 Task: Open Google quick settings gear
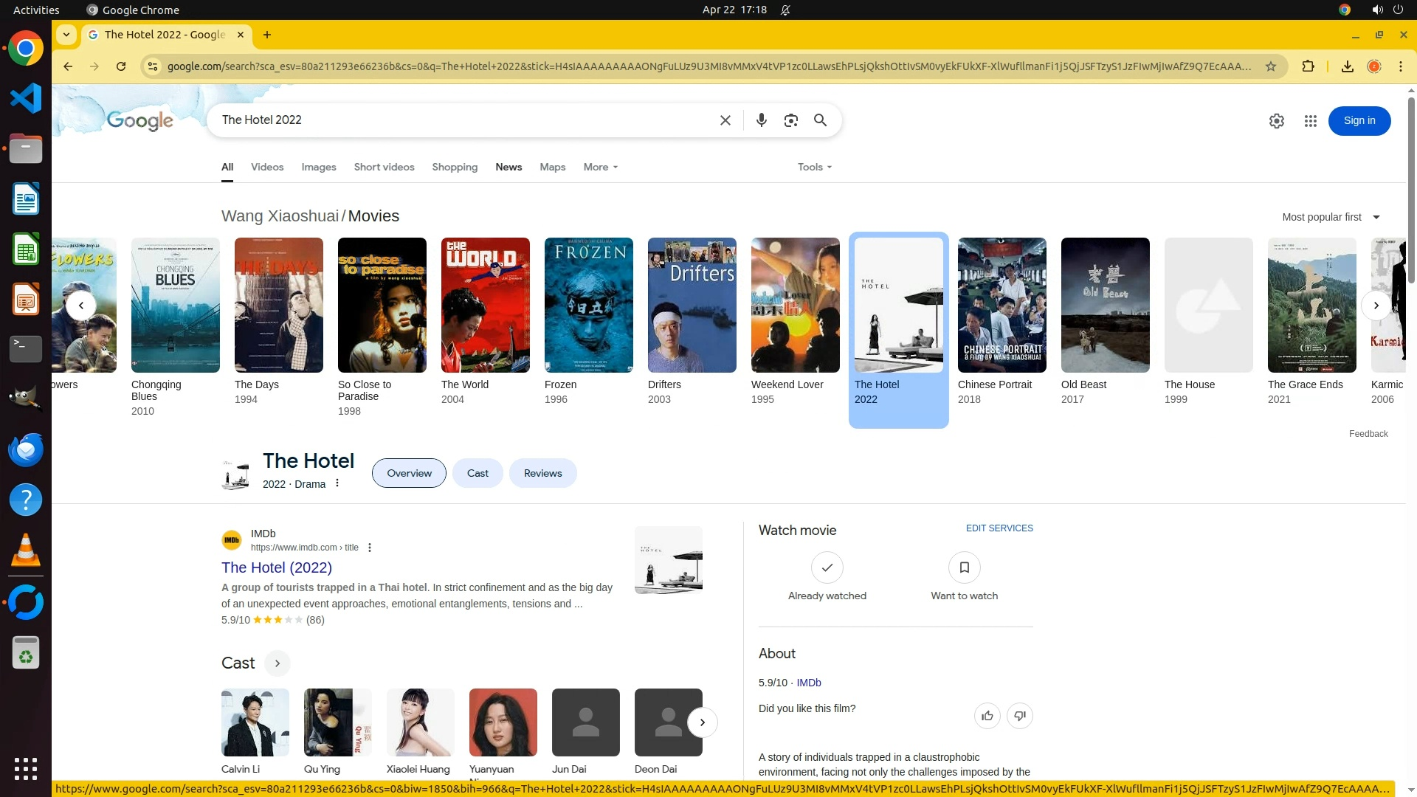1276,121
